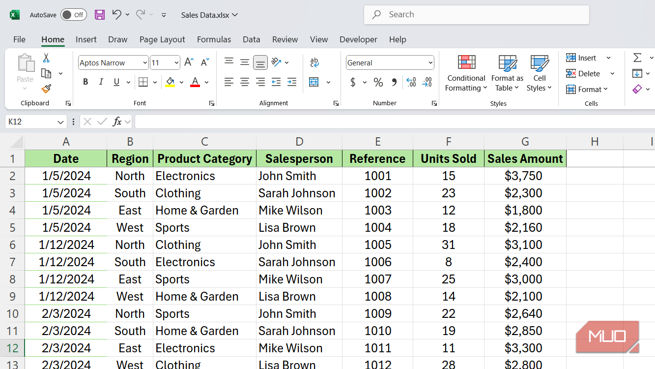
Task: Click Decrease Decimal icon
Action: (x=427, y=82)
